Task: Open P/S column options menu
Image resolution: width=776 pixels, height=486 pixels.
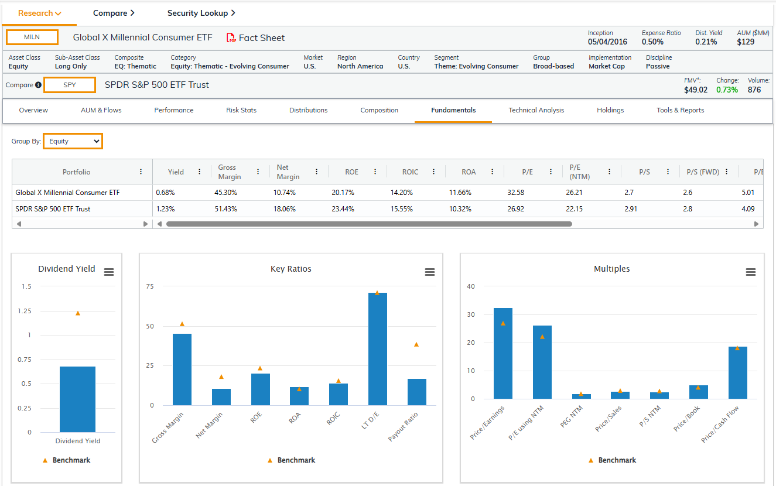Action: click(x=668, y=172)
